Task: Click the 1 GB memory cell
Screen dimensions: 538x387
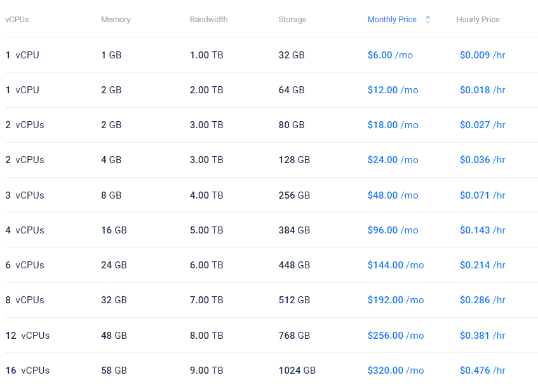Action: tap(111, 55)
